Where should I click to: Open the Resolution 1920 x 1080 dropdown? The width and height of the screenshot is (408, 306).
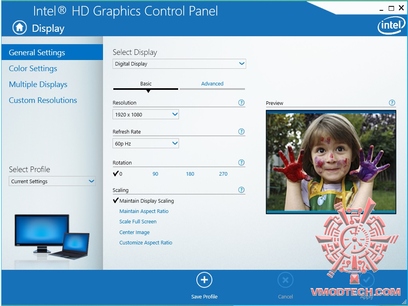pos(146,114)
